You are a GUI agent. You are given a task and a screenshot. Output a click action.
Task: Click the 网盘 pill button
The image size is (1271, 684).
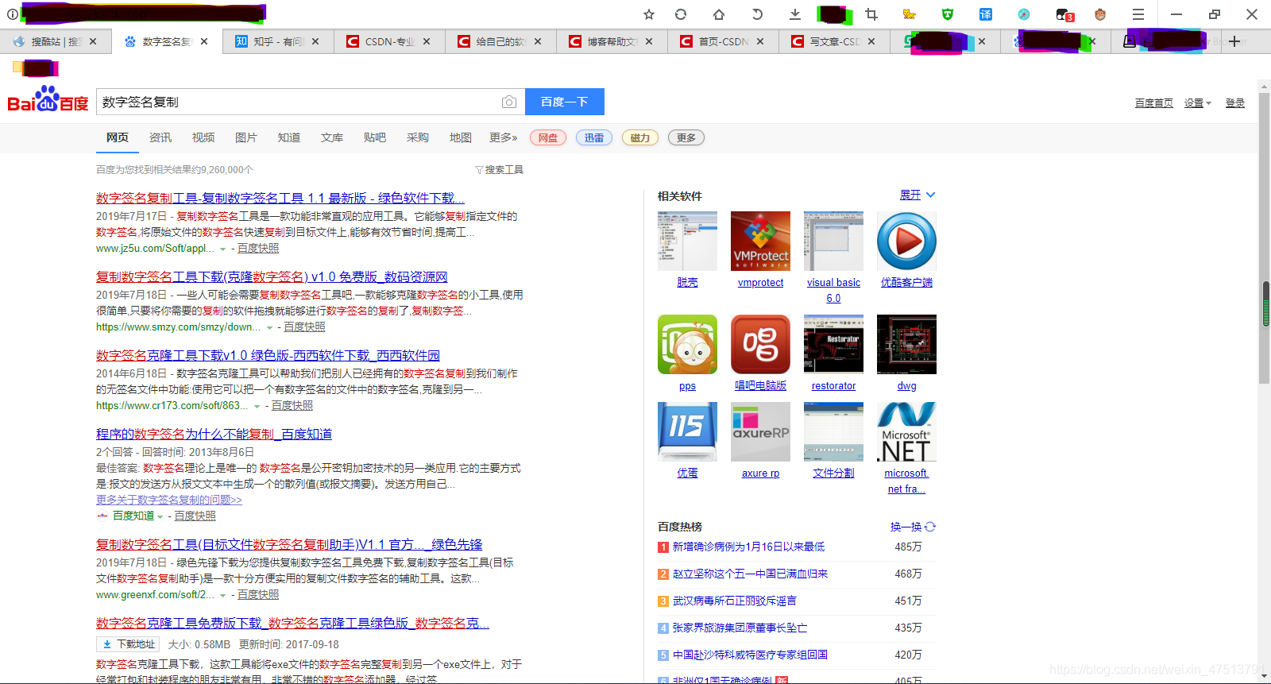coord(548,137)
